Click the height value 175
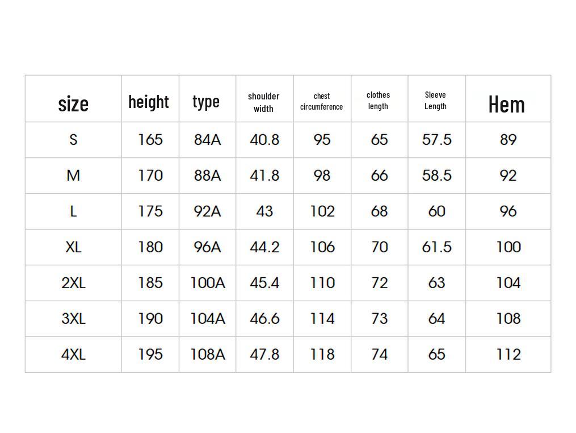This screenshot has height=433, width=576. 150,211
